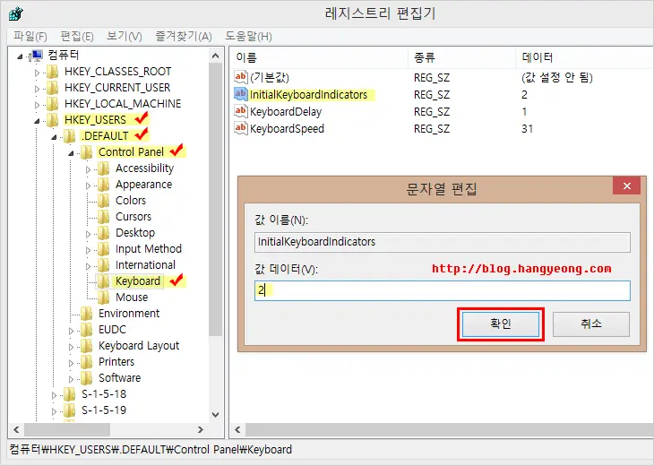This screenshot has width=654, height=466.
Task: Select the Input Method folder icon
Action: (103, 249)
